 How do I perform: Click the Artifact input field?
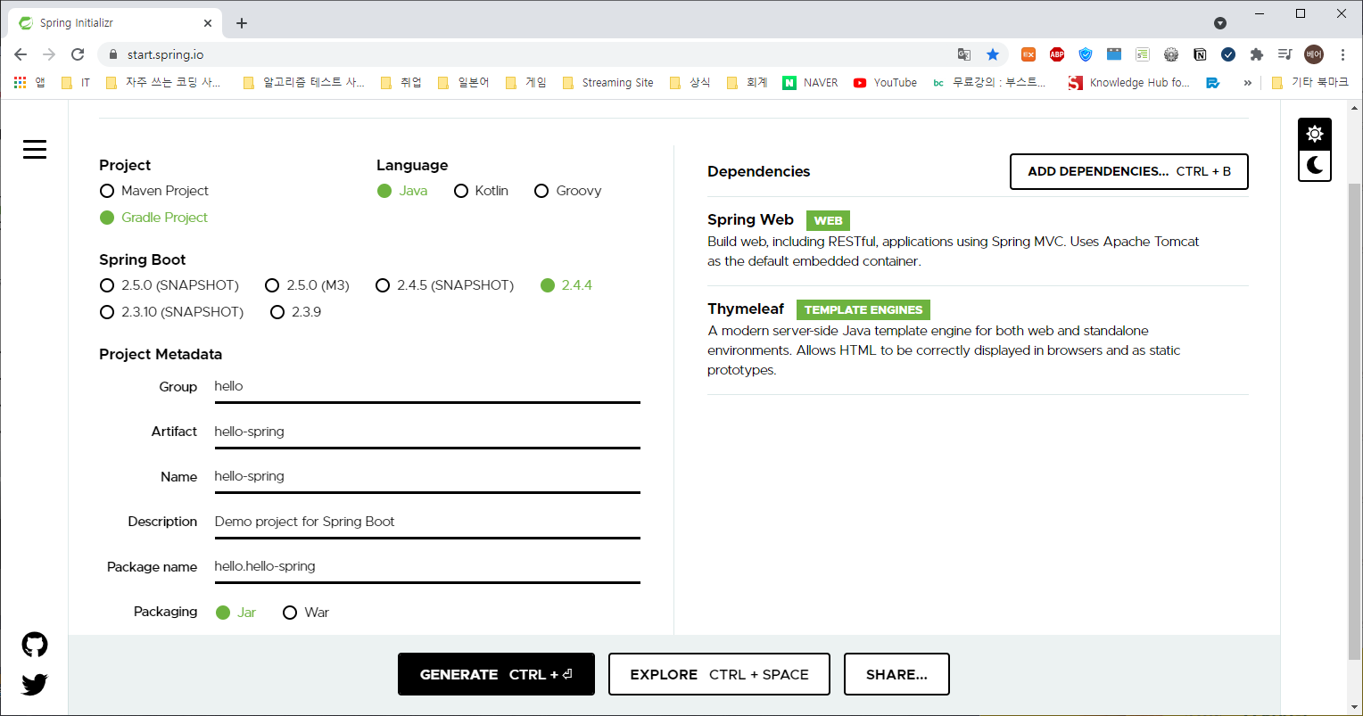click(x=427, y=432)
